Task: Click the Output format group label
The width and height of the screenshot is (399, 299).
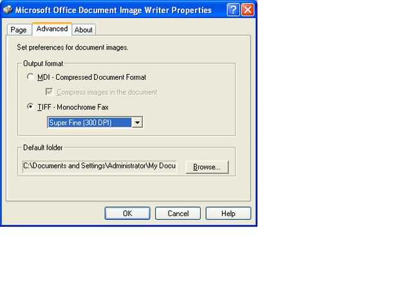Action: (x=43, y=64)
